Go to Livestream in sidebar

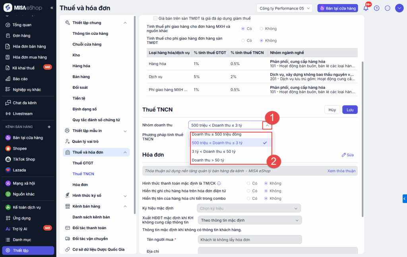coord(22,113)
